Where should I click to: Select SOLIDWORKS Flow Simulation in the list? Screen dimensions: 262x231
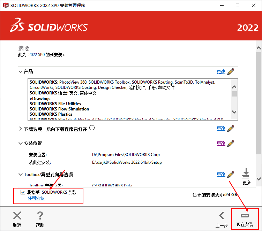click(59, 109)
